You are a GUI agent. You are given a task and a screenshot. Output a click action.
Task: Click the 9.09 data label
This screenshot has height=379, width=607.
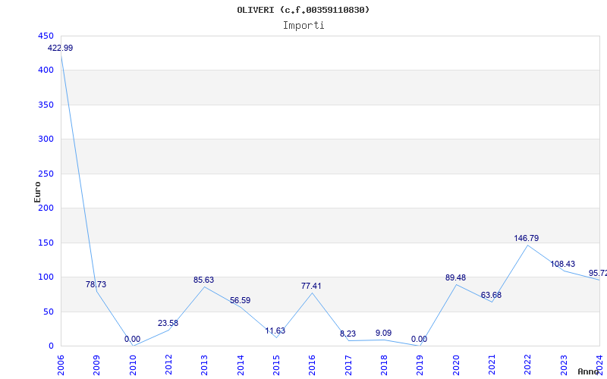[383, 333]
